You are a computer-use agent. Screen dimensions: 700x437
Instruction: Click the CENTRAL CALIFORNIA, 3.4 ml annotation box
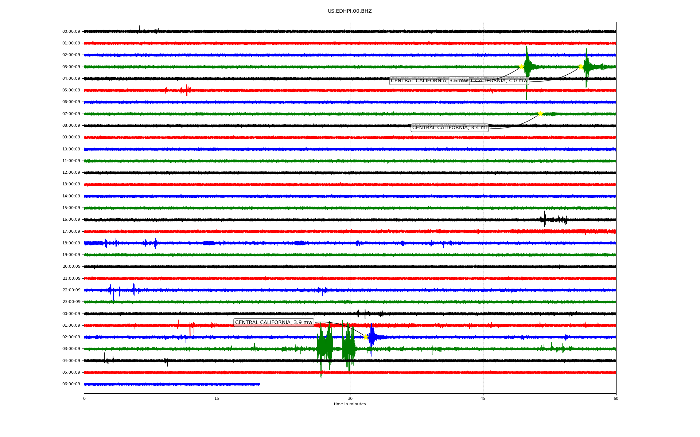[x=450, y=128]
